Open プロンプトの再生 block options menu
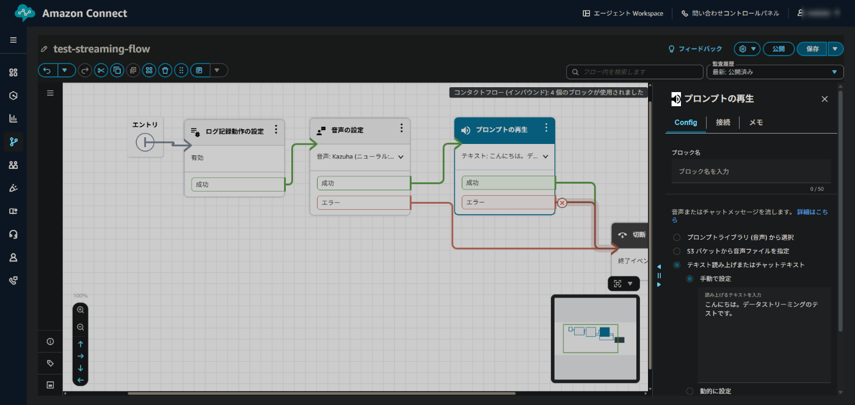Image resolution: width=855 pixels, height=405 pixels. click(x=546, y=127)
